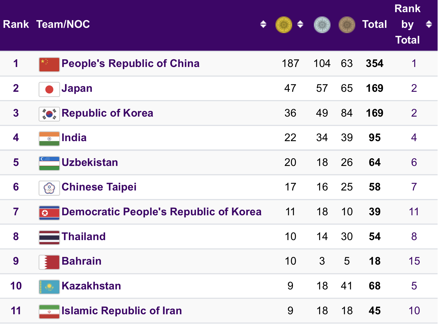Sort by gold medals using arrows
The width and height of the screenshot is (439, 325).
point(300,24)
